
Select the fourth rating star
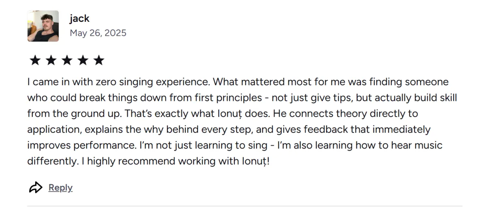(83, 61)
